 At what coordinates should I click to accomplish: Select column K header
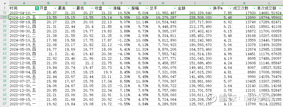tap(245, 3)
